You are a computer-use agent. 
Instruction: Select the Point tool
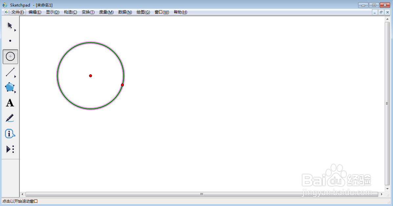[x=10, y=41]
